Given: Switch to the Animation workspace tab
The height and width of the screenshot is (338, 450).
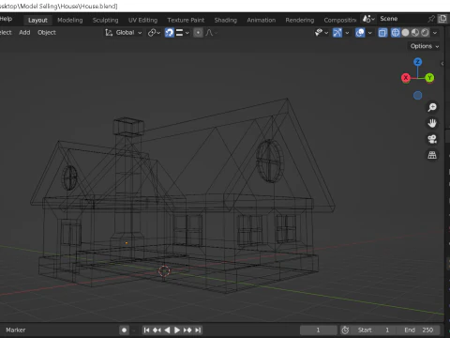Looking at the screenshot, I should [x=262, y=20].
